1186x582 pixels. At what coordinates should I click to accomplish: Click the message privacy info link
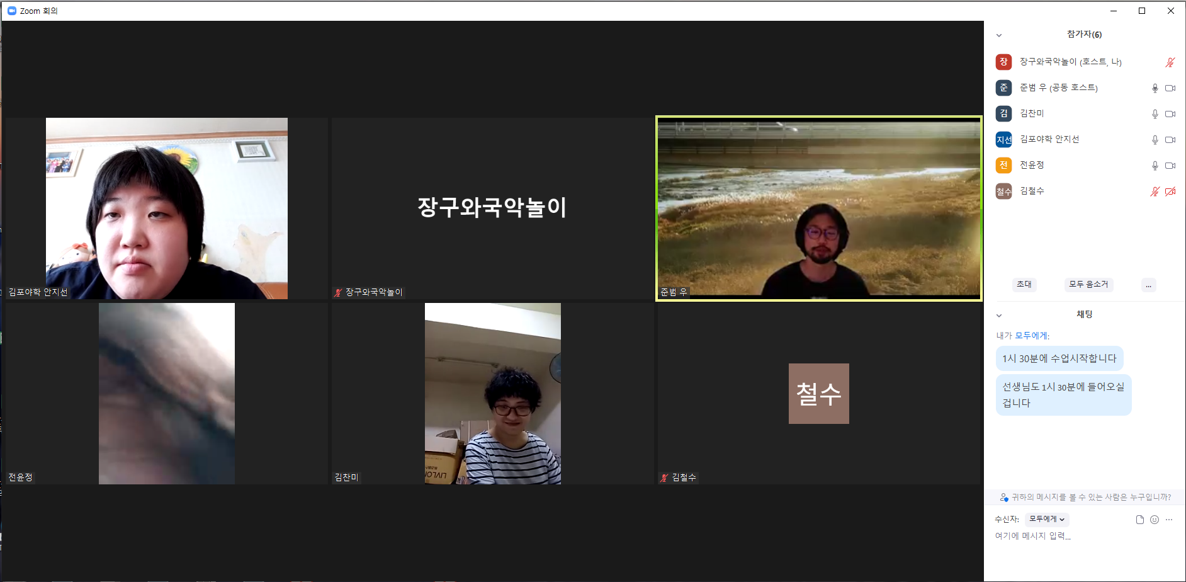click(x=1091, y=498)
